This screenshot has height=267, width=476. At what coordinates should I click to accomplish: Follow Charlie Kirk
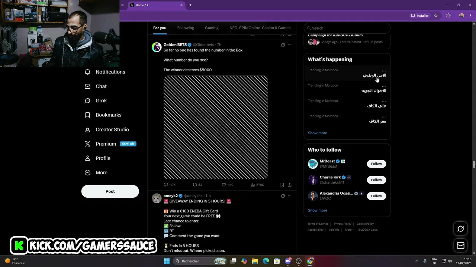pyautogui.click(x=376, y=180)
